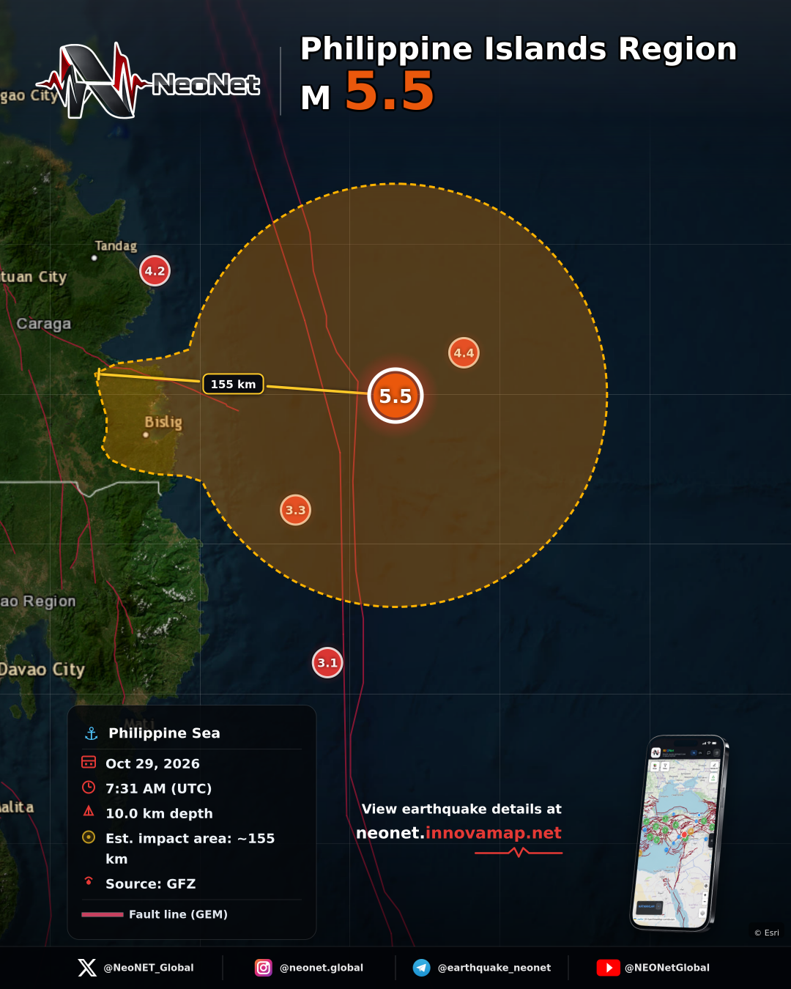Open the @NeoNET_Global handle
The image size is (791, 989).
[x=149, y=968]
